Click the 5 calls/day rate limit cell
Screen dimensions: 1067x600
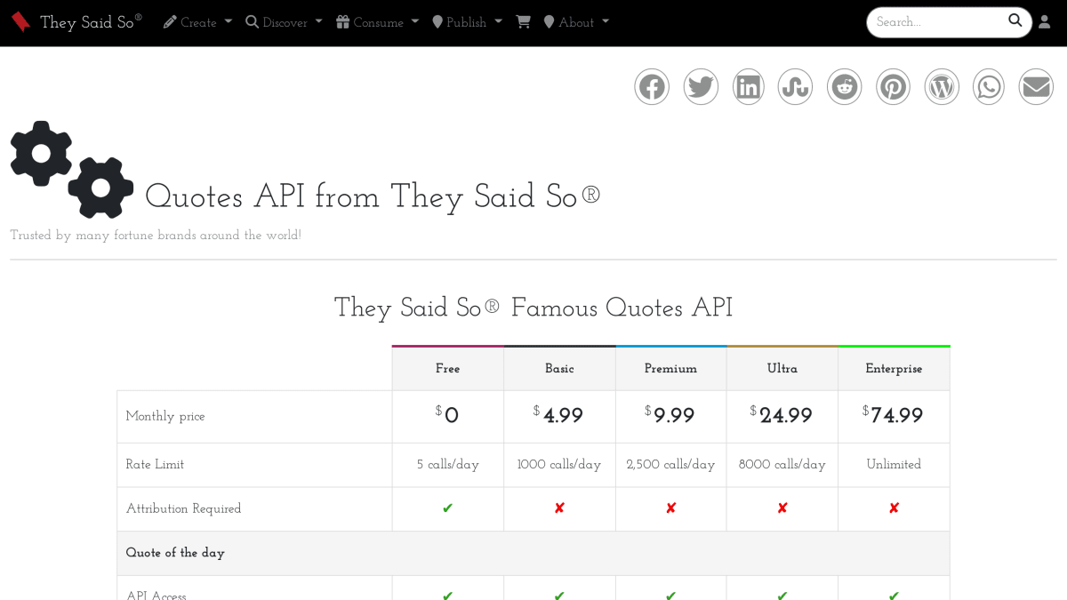click(x=448, y=465)
